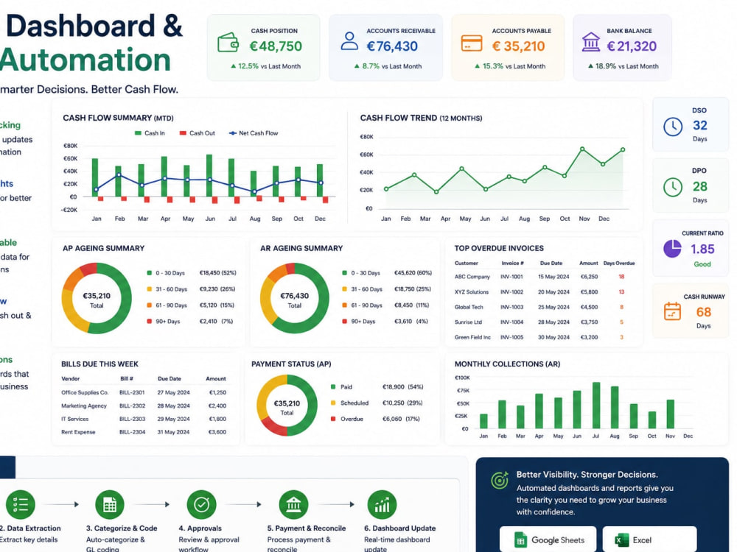Click the Google Sheets logo icon
The height and width of the screenshot is (552, 737).
pyautogui.click(x=520, y=539)
